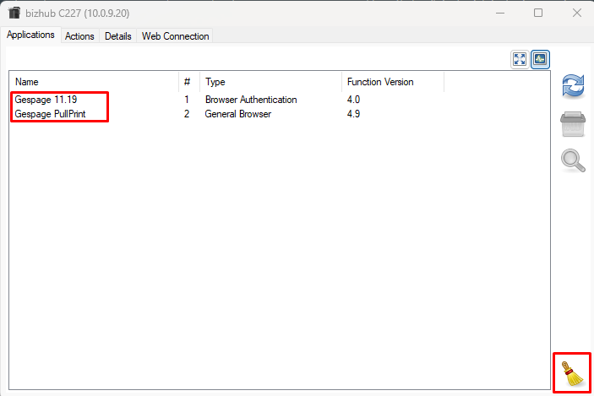Click the Browser Authentication type cell
Image resolution: width=594 pixels, height=396 pixels.
(x=251, y=100)
